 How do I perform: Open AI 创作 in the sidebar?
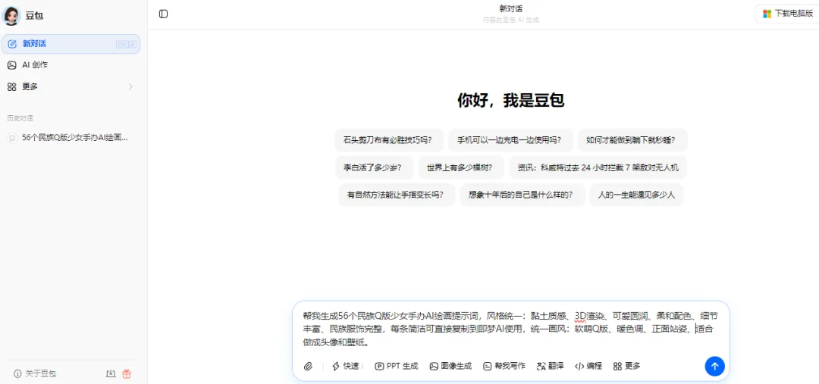(x=71, y=65)
